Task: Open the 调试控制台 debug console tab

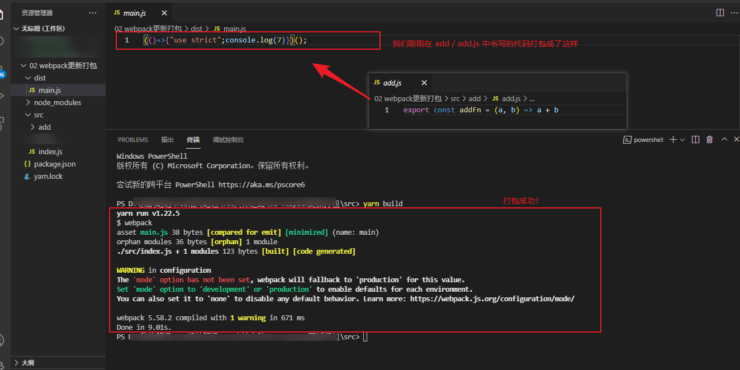Action: (x=228, y=140)
